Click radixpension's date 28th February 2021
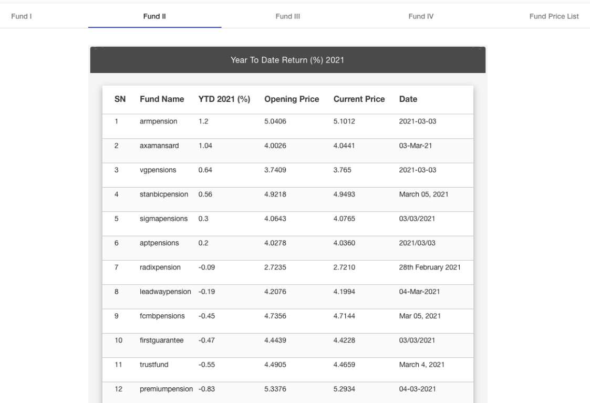Viewport: 590px width, 403px height. click(x=430, y=267)
